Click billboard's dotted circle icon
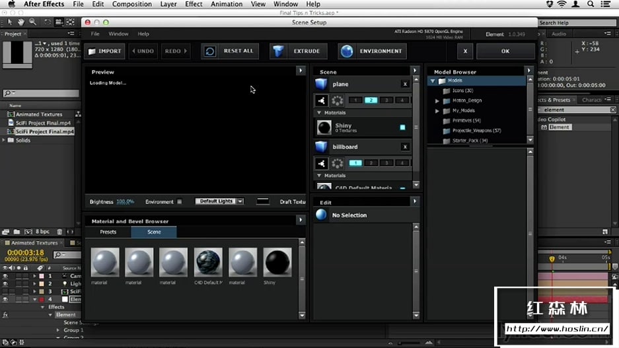 tap(337, 163)
